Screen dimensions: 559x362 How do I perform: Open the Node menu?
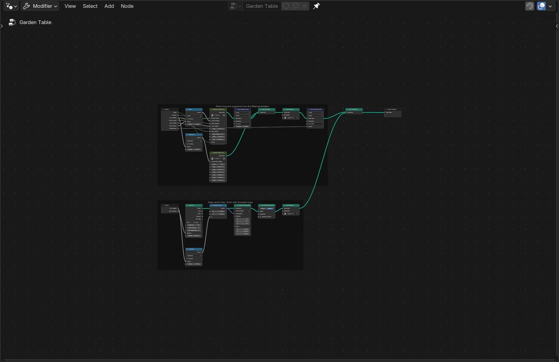tap(127, 6)
